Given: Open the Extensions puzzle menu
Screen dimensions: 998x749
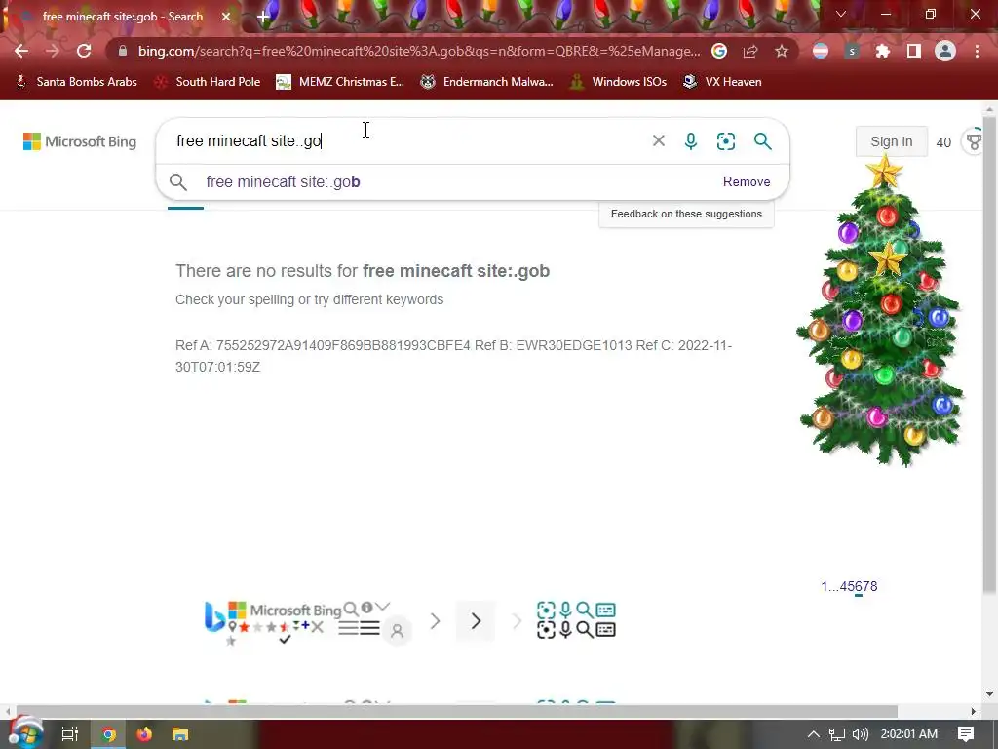Looking at the screenshot, I should point(883,51).
